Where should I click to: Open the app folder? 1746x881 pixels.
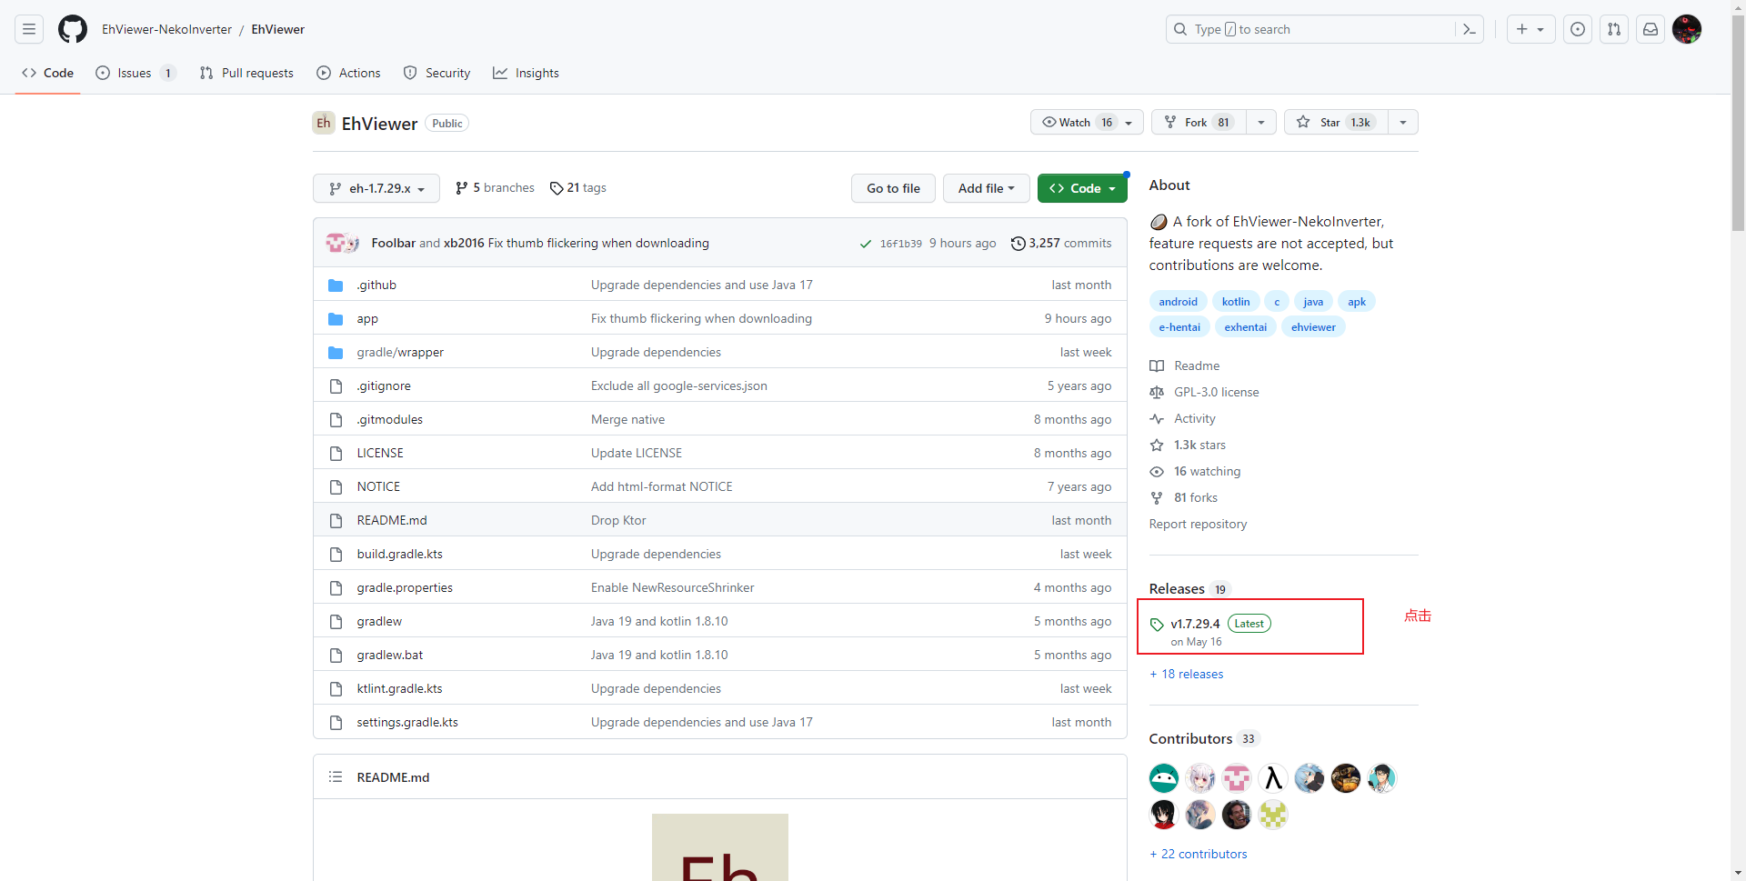tap(367, 318)
